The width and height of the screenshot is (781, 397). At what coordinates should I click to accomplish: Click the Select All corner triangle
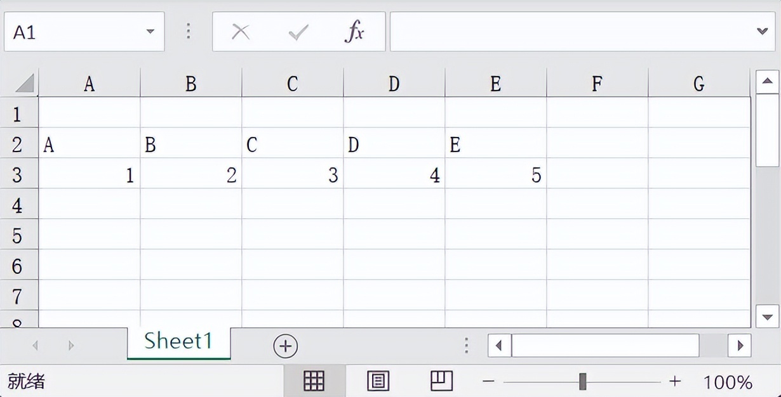pos(24,83)
